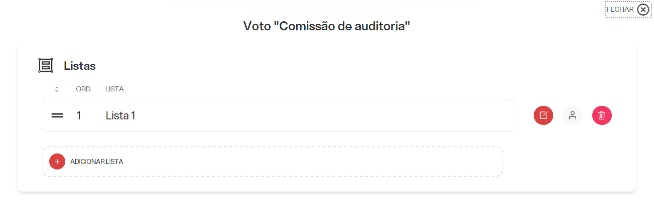Grab the drag handle of Lista 1

(57, 116)
